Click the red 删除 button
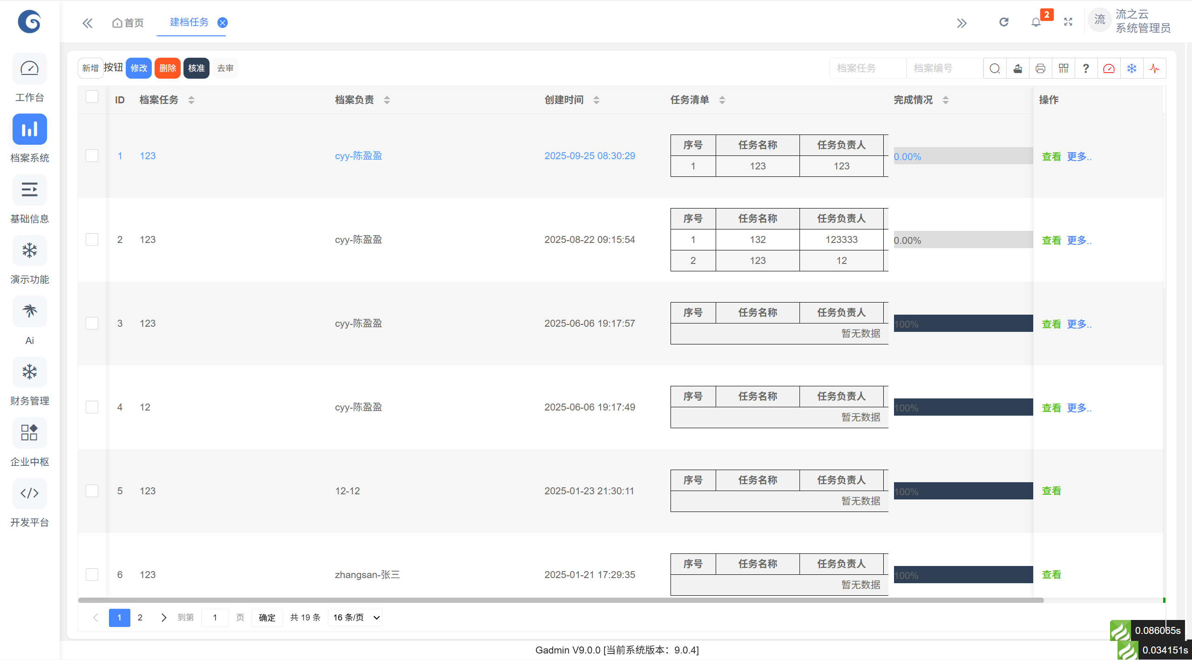This screenshot has height=660, width=1192. pyautogui.click(x=167, y=68)
